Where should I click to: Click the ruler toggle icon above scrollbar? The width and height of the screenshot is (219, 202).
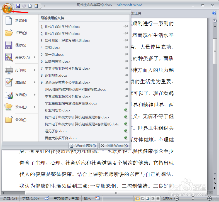point(215,21)
